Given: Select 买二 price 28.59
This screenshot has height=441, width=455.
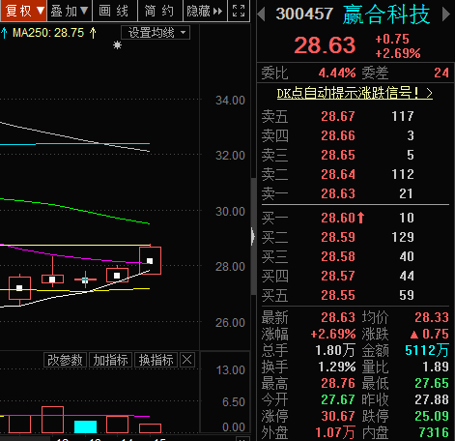Looking at the screenshot, I should 338,237.
